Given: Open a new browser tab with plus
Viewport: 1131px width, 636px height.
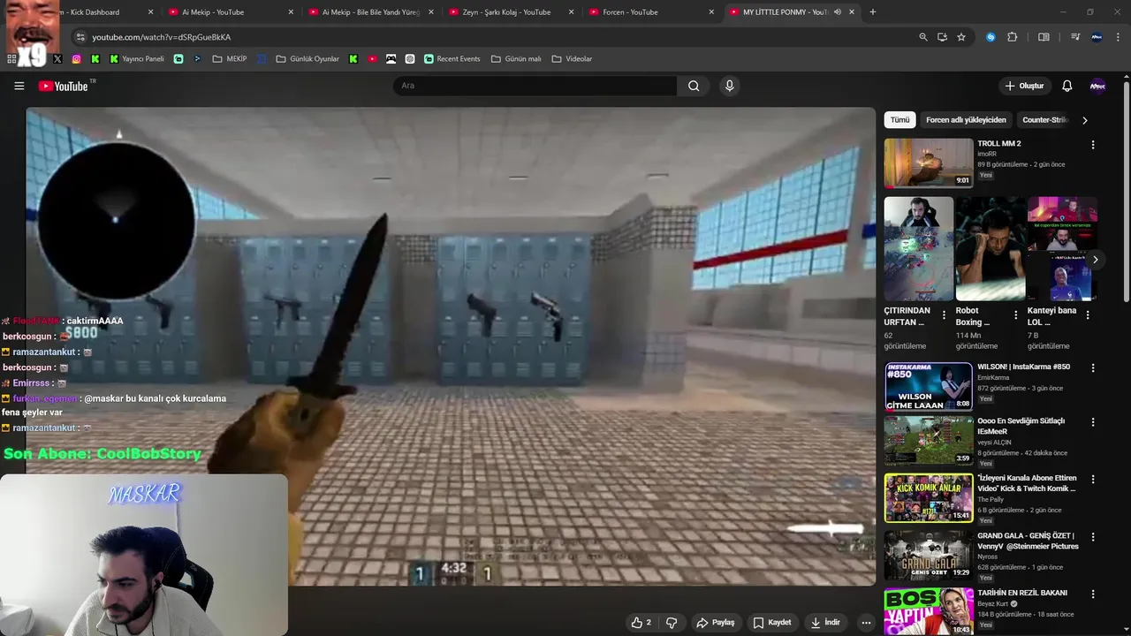Looking at the screenshot, I should (x=873, y=12).
